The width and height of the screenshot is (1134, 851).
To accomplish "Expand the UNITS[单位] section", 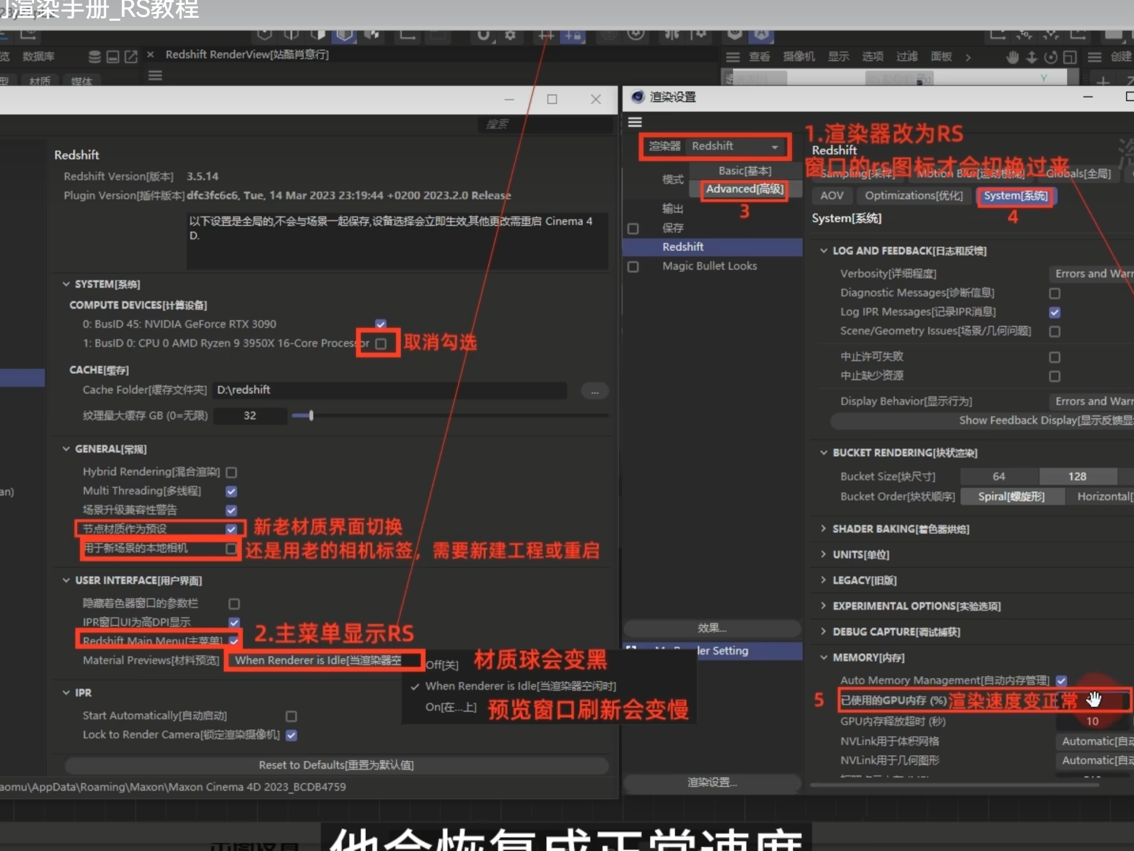I will tap(824, 554).
